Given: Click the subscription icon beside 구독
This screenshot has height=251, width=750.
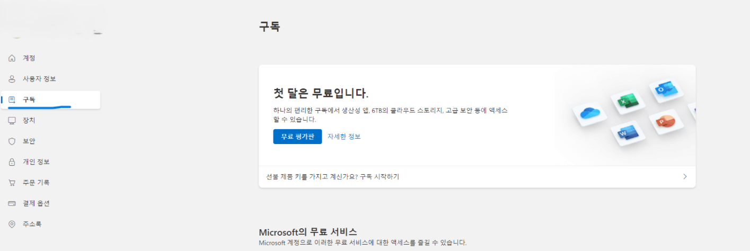Looking at the screenshot, I should coord(12,100).
